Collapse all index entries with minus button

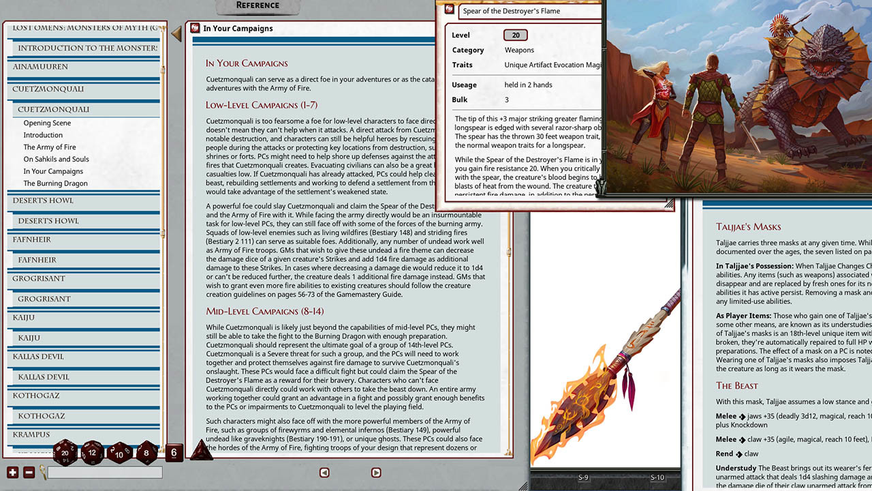point(29,472)
